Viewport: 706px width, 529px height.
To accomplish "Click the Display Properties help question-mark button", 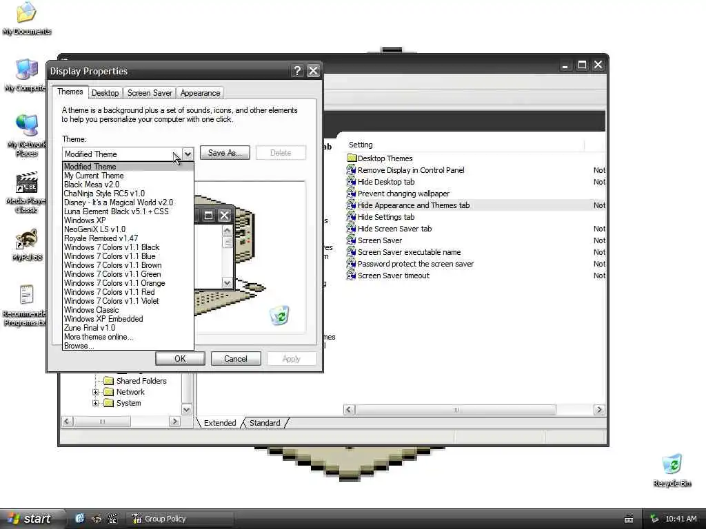I will coord(296,71).
